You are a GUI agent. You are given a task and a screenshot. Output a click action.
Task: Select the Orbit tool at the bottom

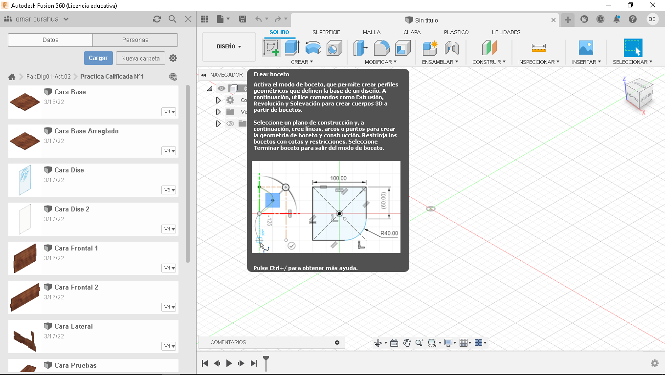coord(377,342)
